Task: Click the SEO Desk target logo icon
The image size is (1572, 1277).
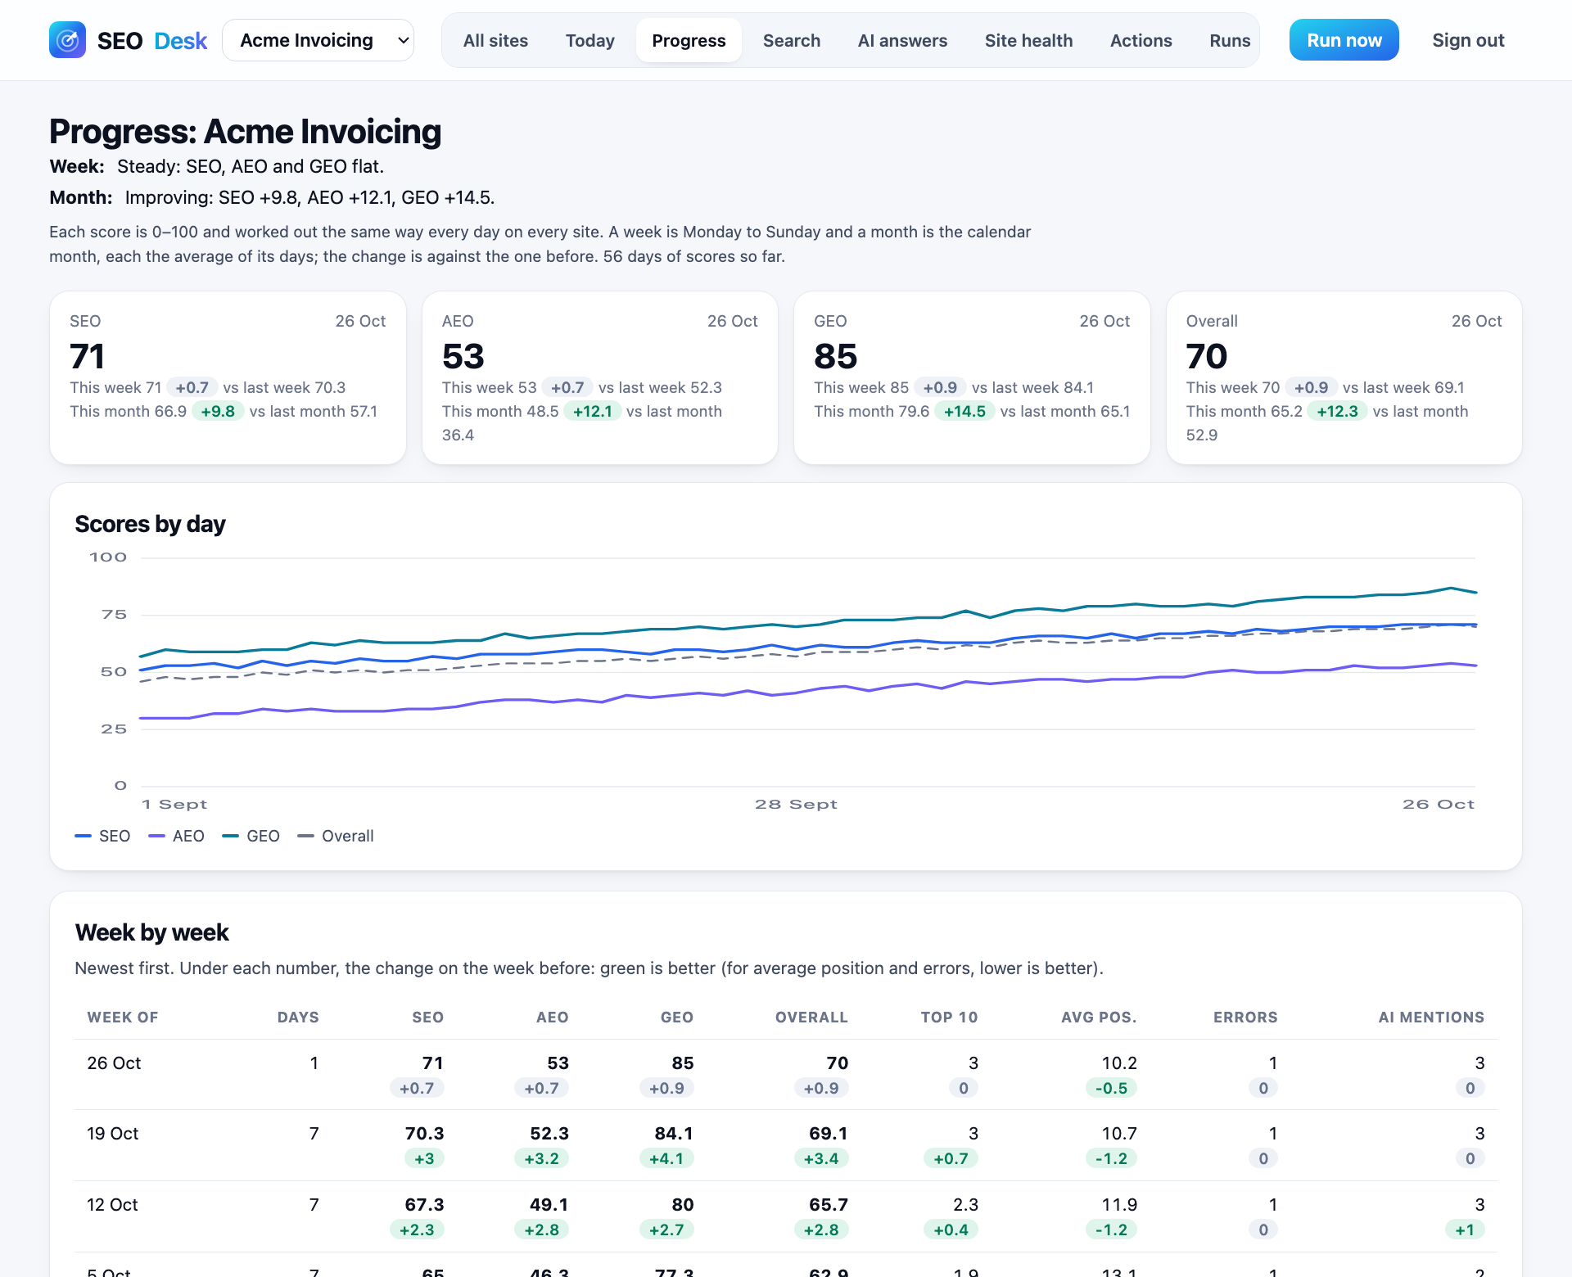Action: [x=67, y=40]
